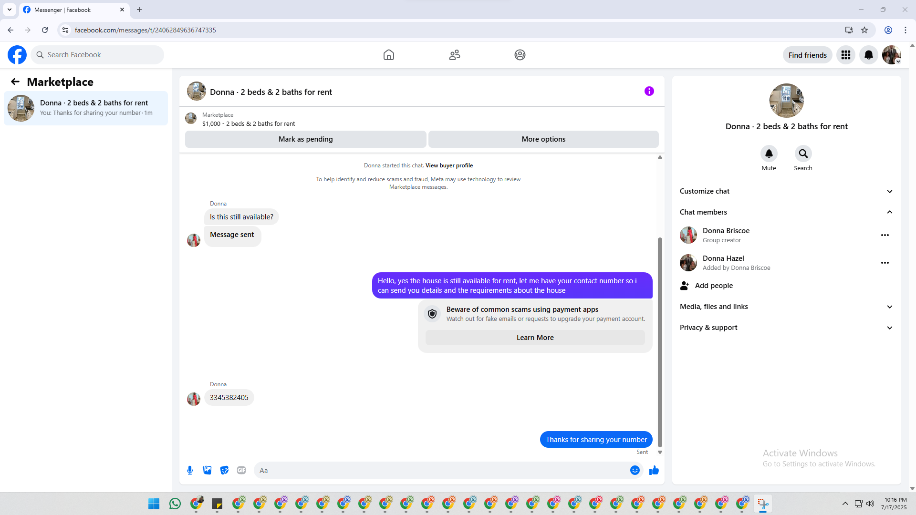
Task: Open the Groups icon in top navigation
Action: (520, 55)
